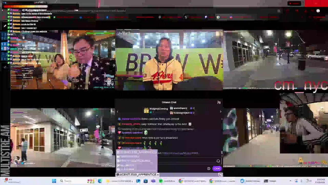
Task: Send message with the purple Chat button
Action: click(217, 169)
